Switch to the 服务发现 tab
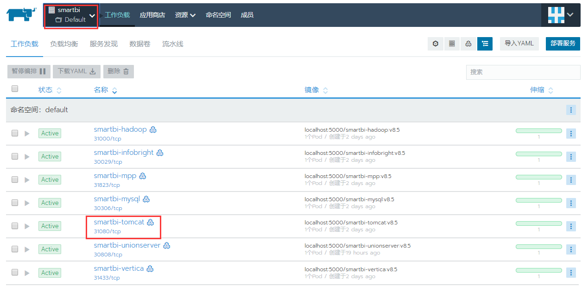582x287 pixels. [x=104, y=44]
